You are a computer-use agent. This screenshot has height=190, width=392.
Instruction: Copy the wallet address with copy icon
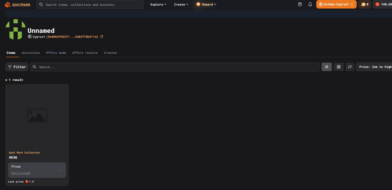[x=102, y=37]
